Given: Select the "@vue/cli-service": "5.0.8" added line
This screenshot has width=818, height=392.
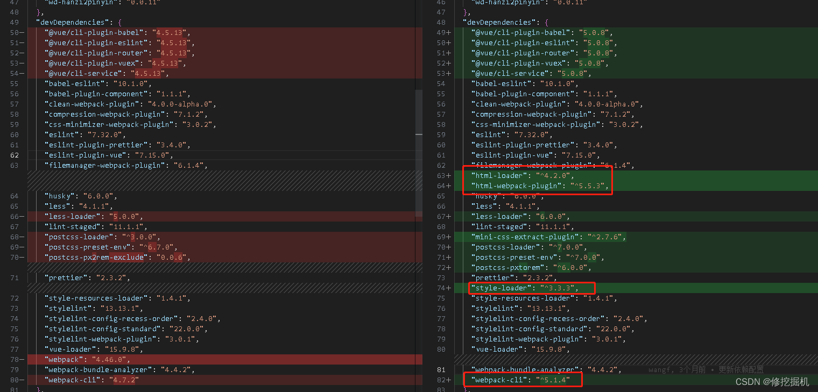Looking at the screenshot, I should point(636,74).
